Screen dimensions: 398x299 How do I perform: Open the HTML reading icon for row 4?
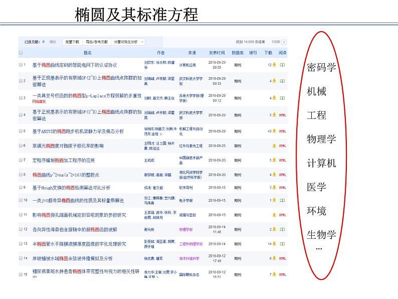(283, 115)
